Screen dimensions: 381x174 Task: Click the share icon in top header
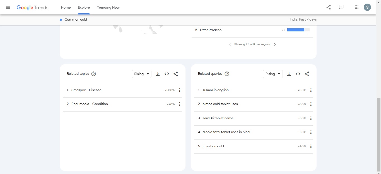pos(329,8)
